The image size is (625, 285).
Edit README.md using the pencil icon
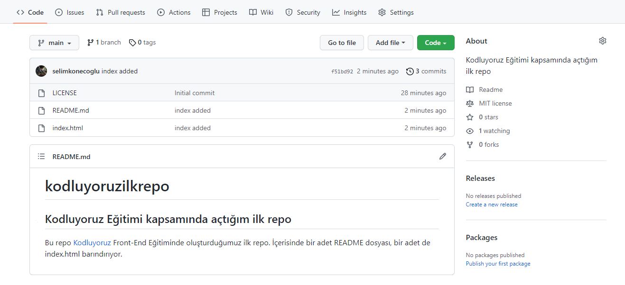coord(443,156)
